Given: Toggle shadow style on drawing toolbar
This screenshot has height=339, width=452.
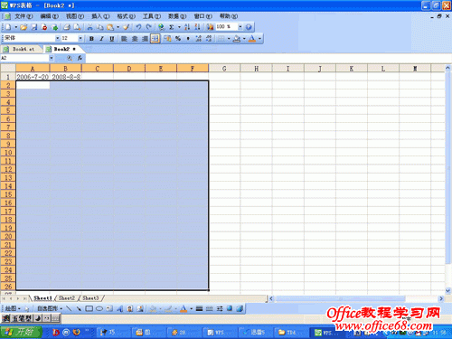Looking at the screenshot, I should coord(230,308).
